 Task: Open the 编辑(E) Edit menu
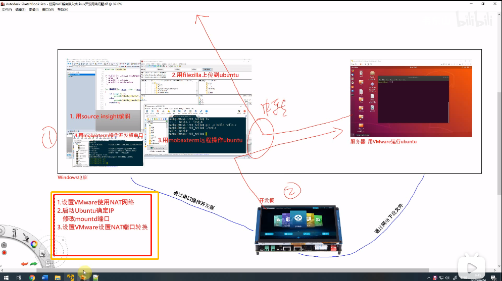(20, 10)
